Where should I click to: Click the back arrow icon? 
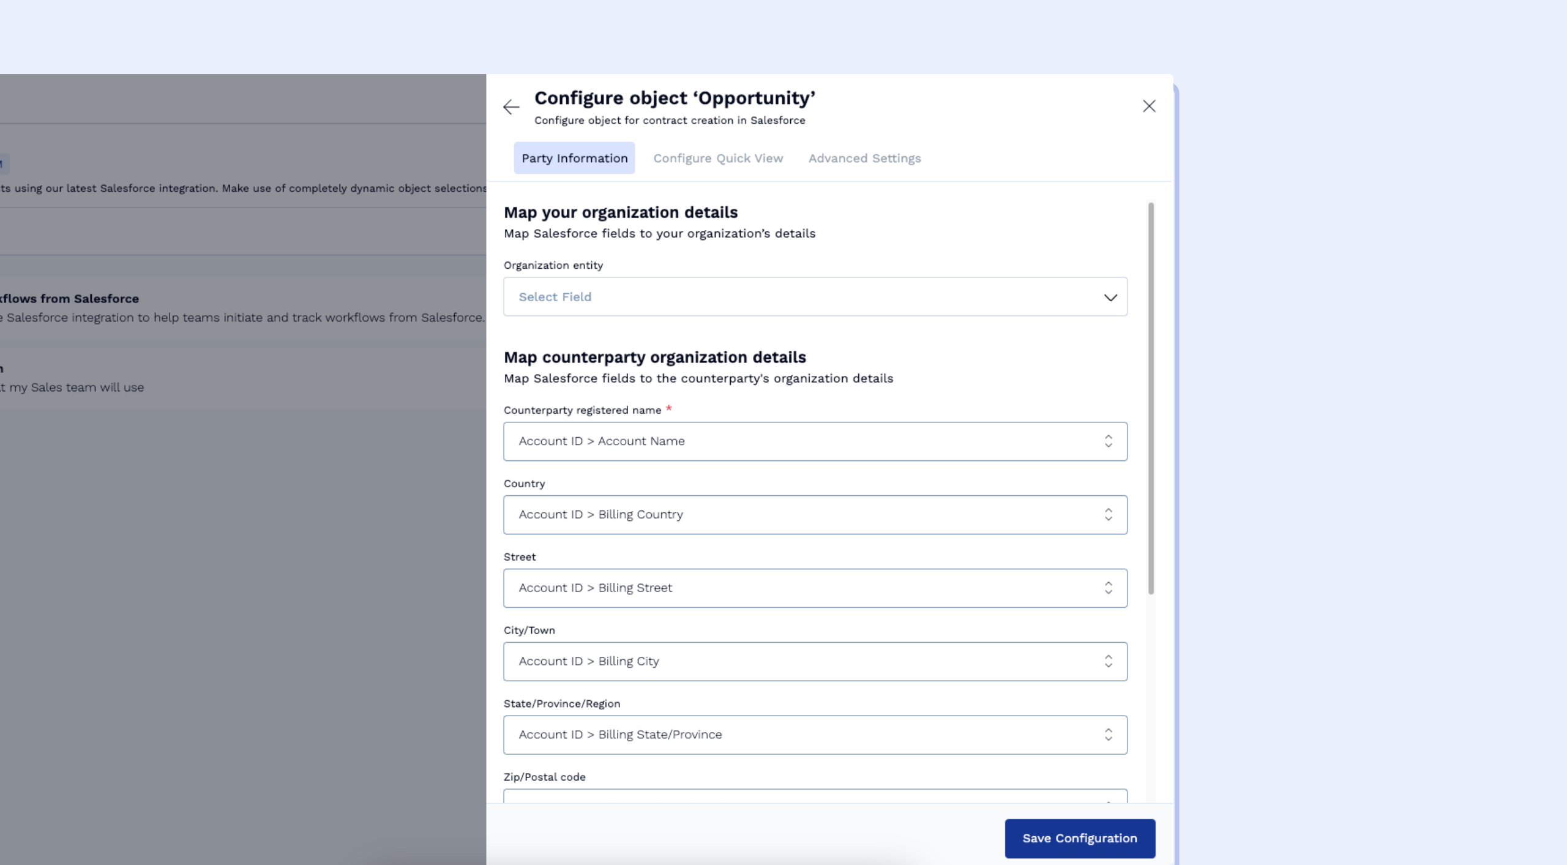[510, 107]
